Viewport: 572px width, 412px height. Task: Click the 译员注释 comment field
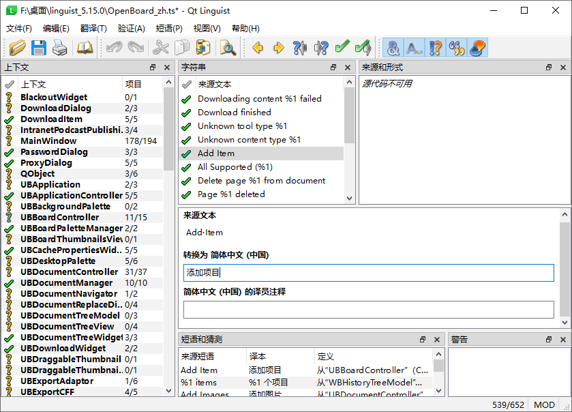368,310
